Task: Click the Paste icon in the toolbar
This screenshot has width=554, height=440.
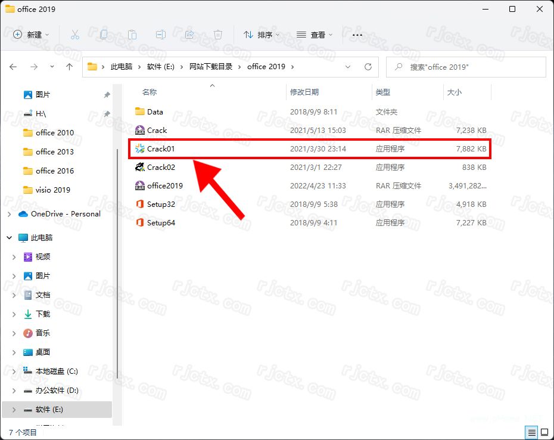Action: coord(132,35)
